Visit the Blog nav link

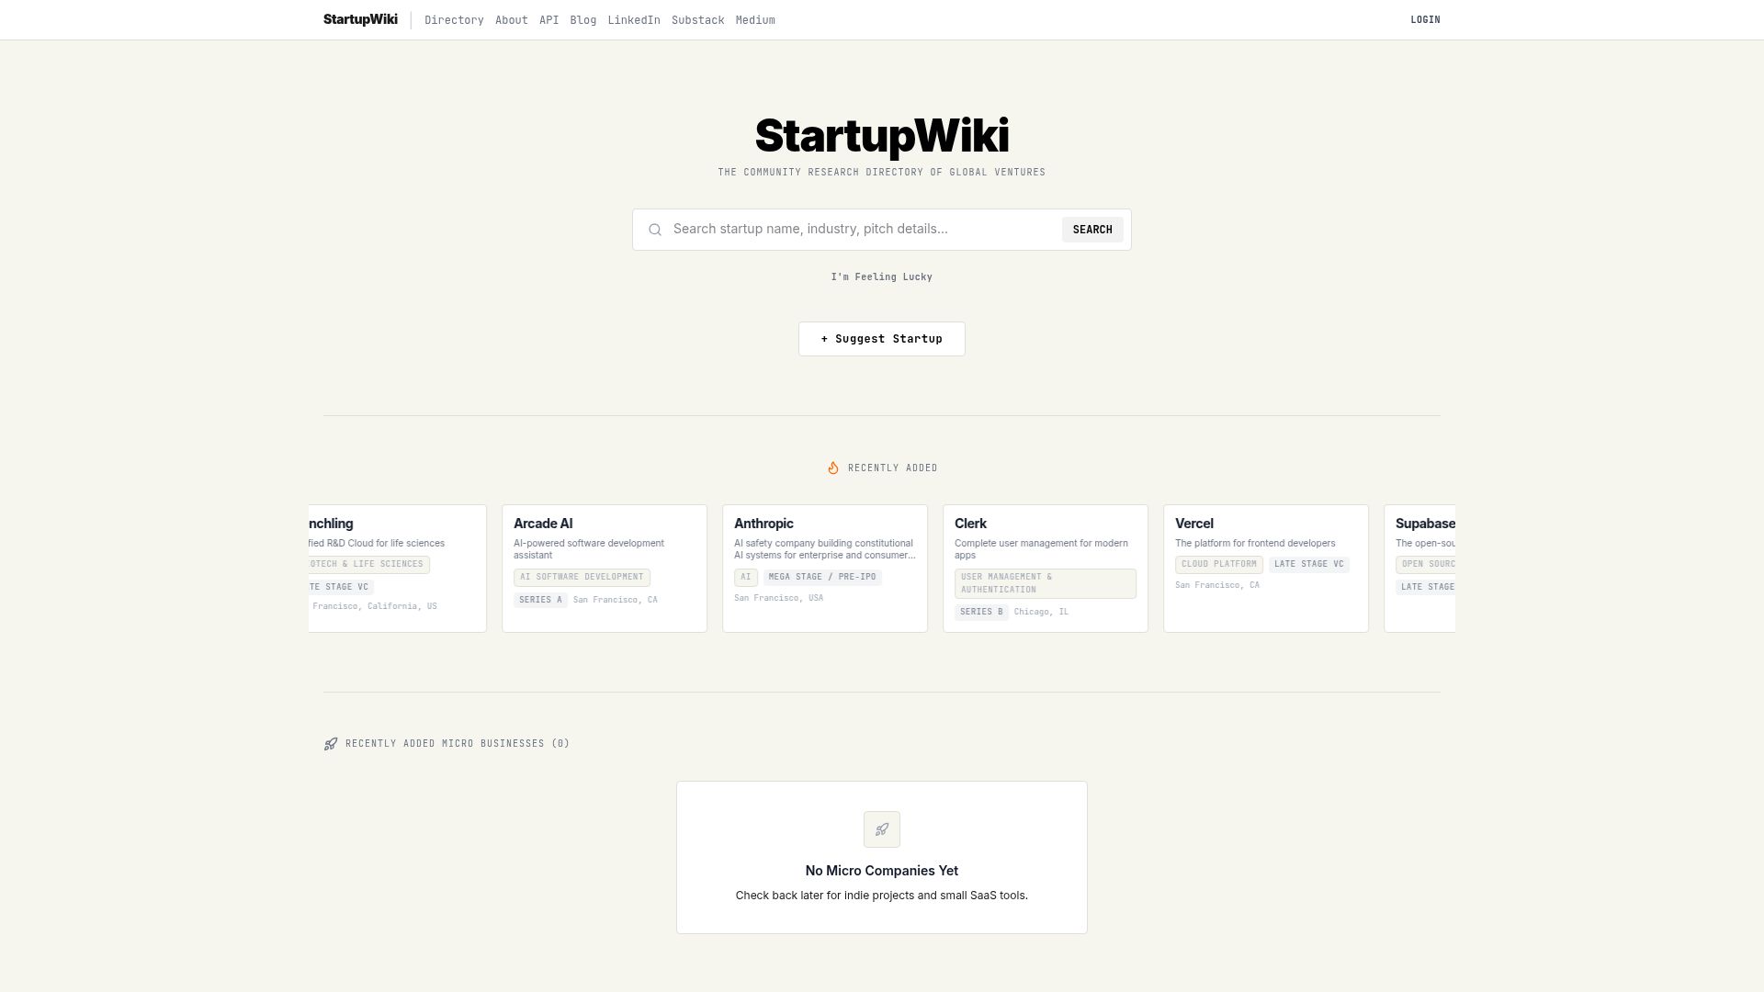point(583,20)
